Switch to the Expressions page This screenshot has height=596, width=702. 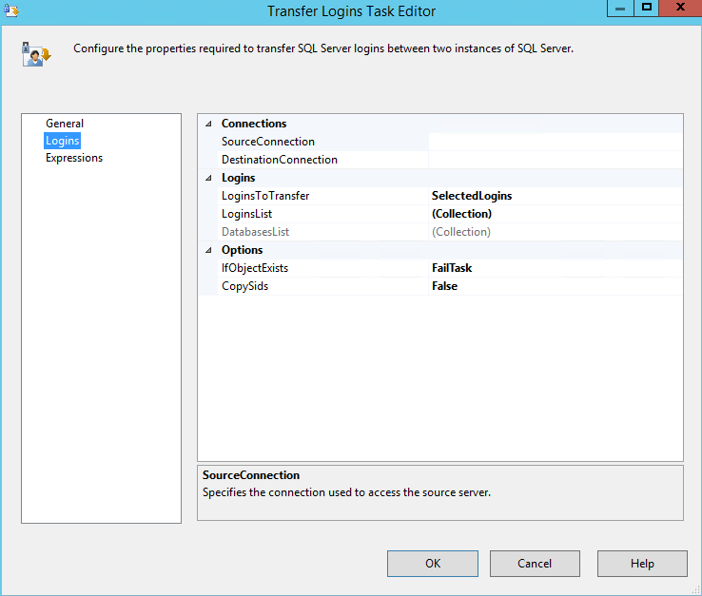point(74,158)
